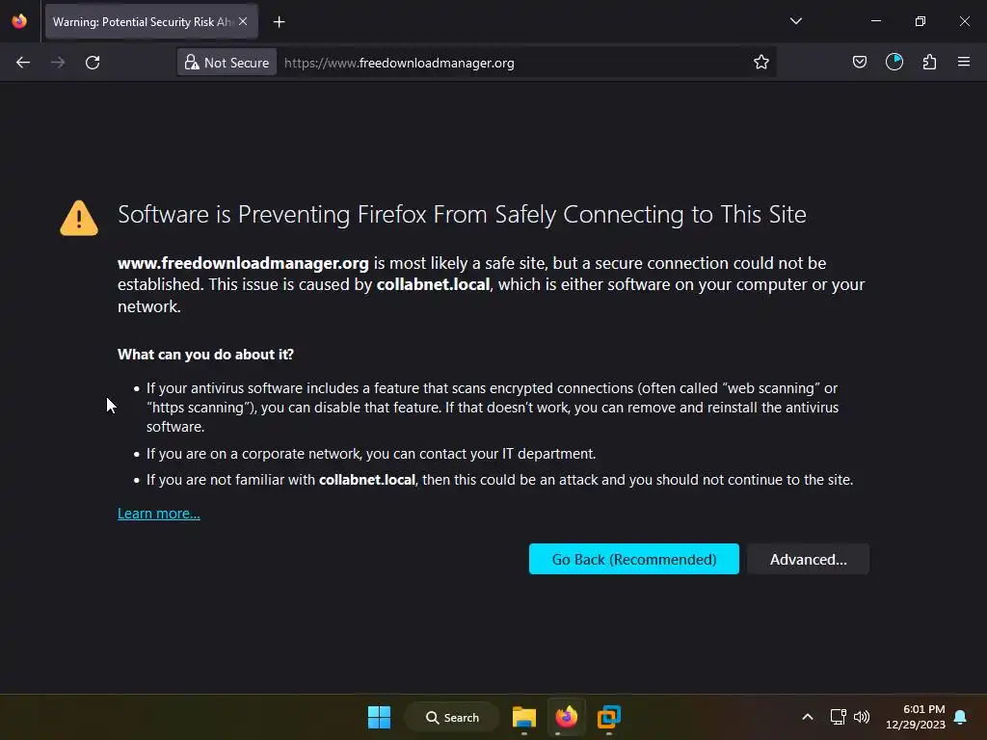Open the Extensions puzzle icon

click(929, 62)
